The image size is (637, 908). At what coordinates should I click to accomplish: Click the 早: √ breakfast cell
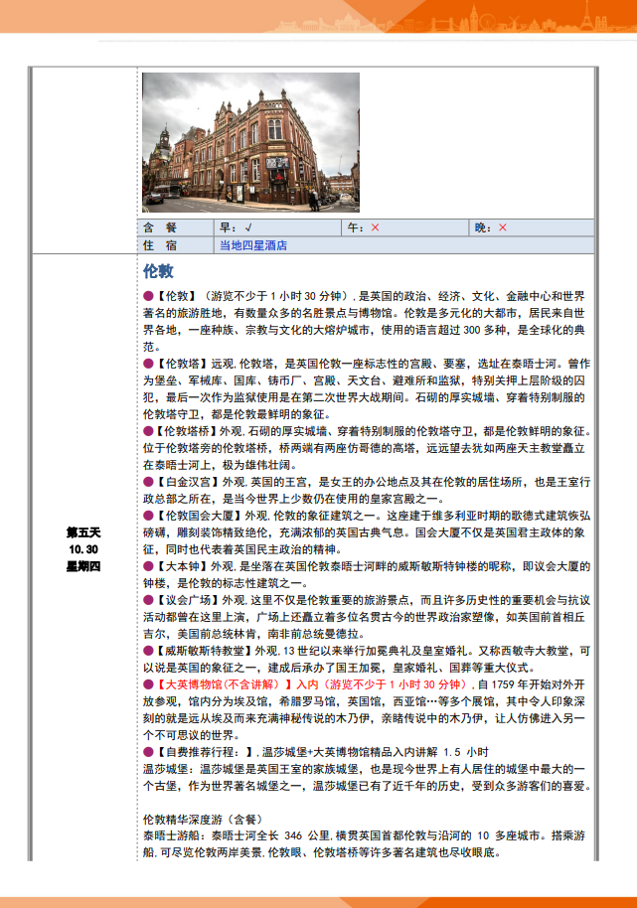[277, 227]
